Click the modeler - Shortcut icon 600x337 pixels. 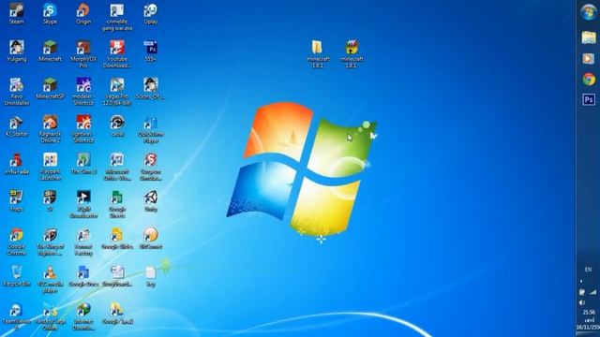coord(83,92)
